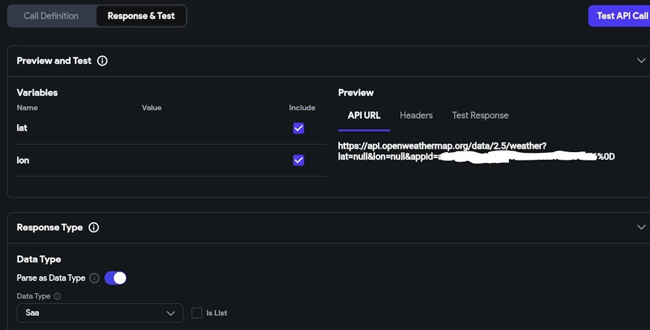Collapse the Preview and Test section
Viewport: 650px width, 330px height.
click(641, 61)
